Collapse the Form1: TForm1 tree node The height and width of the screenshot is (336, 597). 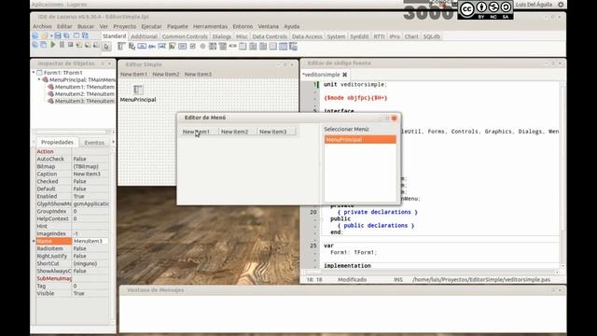[x=34, y=73]
